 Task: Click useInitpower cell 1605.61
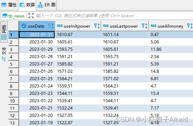[x=78, y=42]
